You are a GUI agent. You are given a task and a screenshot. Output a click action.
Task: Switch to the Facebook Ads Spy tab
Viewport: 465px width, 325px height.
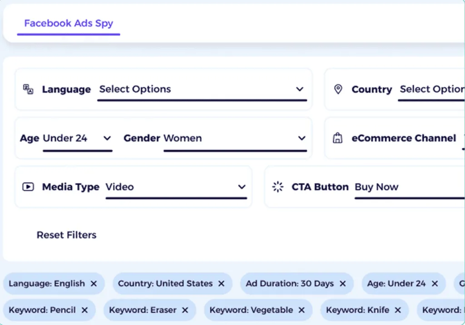point(68,23)
